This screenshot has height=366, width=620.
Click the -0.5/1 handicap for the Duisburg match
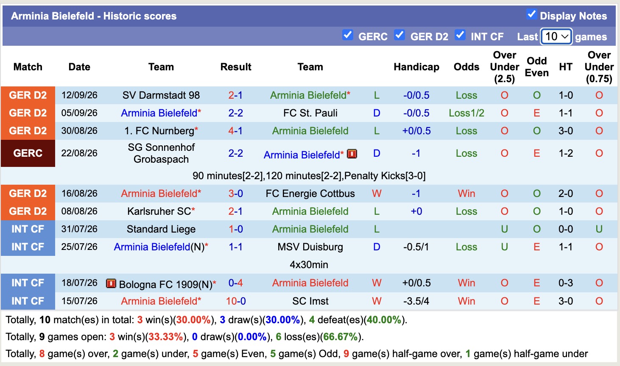(x=416, y=247)
